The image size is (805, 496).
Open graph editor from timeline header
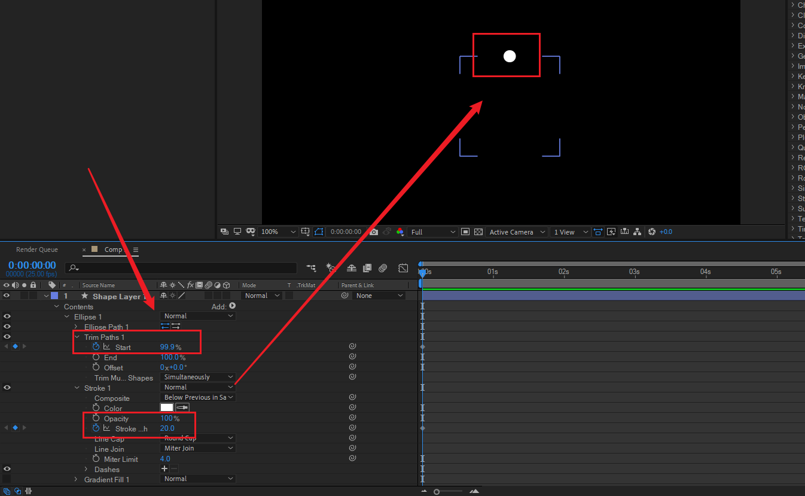coord(404,268)
